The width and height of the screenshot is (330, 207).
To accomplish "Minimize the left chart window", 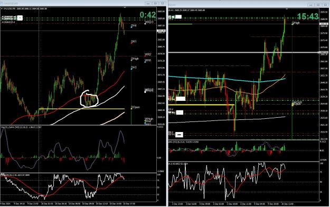I will tap(148, 3).
